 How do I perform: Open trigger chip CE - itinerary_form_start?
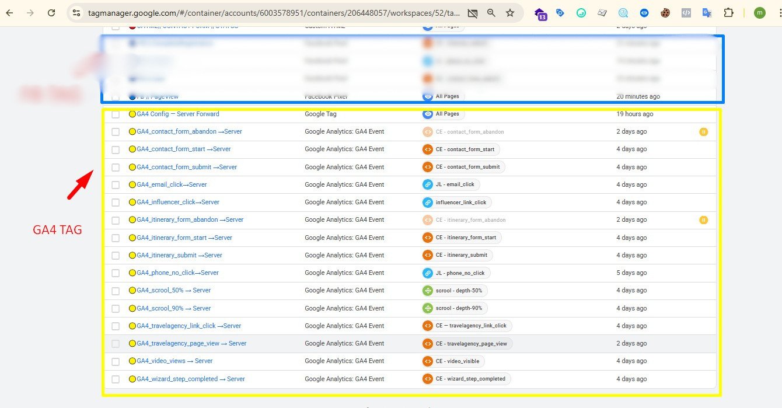[x=462, y=238]
